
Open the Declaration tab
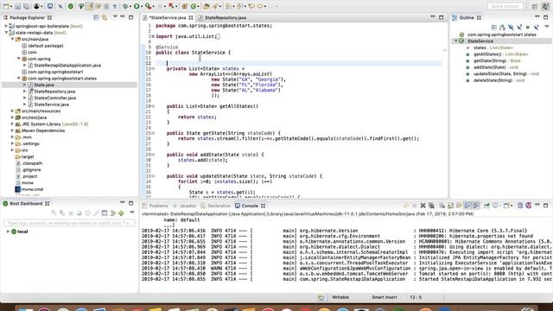coord(219,206)
